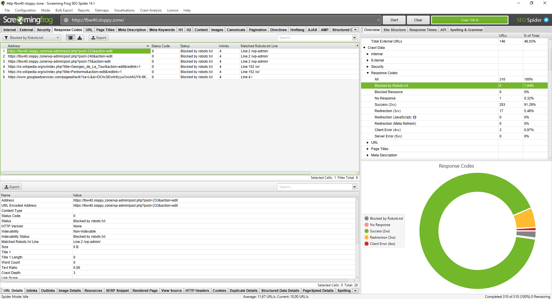The height and width of the screenshot is (299, 552).
Task: Open upper search options dropdown arrow
Action: click(354, 38)
